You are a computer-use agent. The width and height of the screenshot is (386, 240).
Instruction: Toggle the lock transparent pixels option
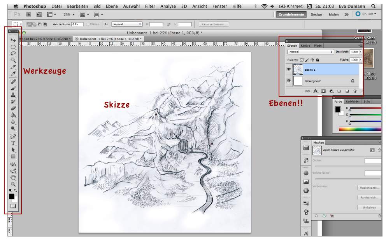302,60
